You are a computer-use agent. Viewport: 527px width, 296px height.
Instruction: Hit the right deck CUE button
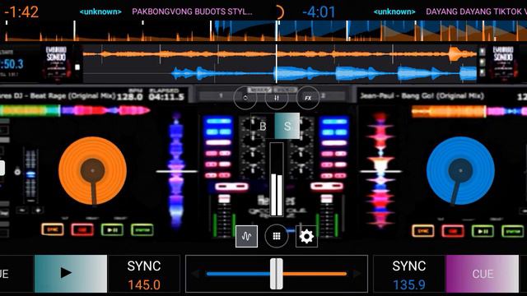pos(483,274)
